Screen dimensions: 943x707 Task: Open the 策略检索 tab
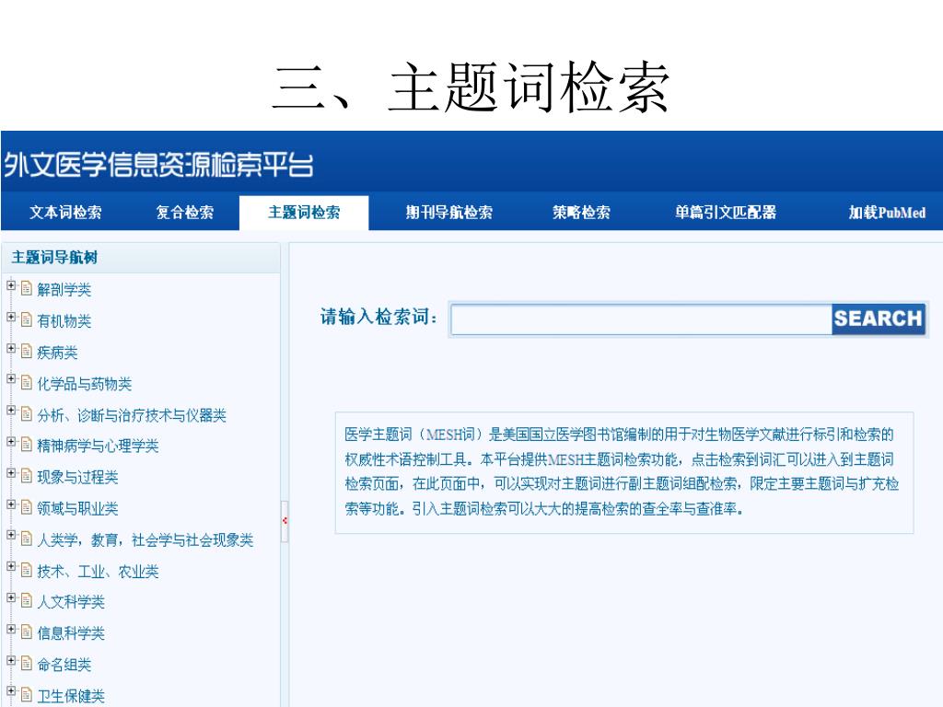pyautogui.click(x=581, y=213)
